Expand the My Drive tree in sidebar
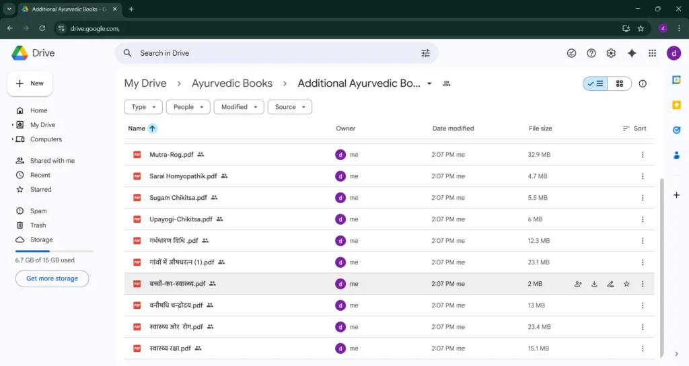 (x=12, y=125)
